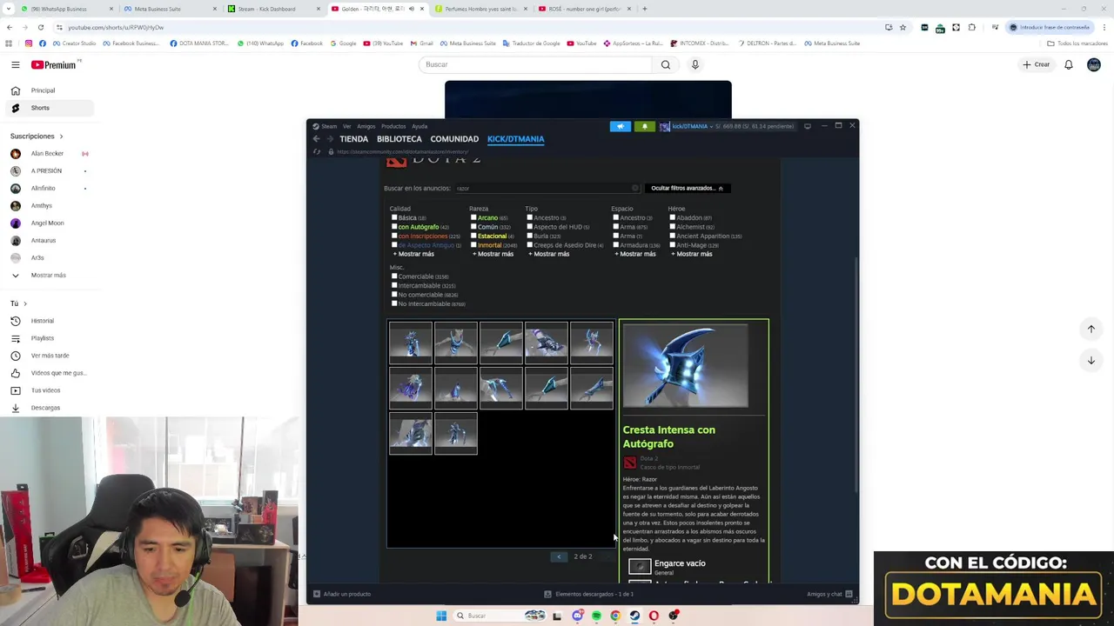
Task: Enable the 'Arcano' rarity filter
Action: point(473,217)
